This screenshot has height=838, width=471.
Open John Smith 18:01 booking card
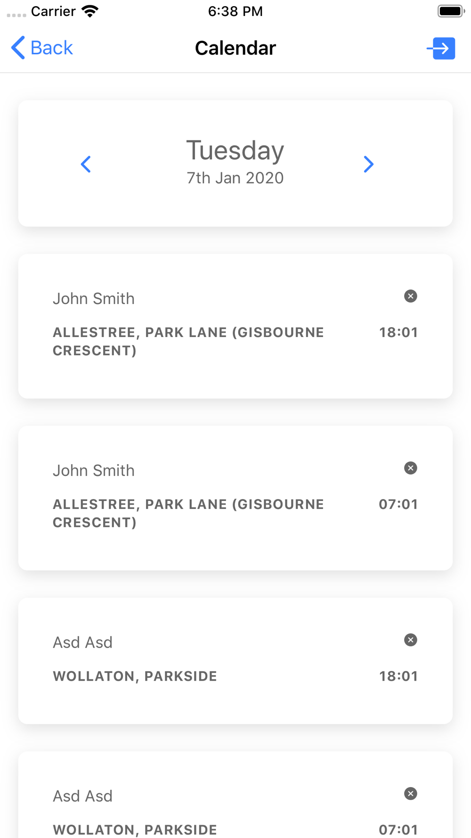(x=235, y=326)
